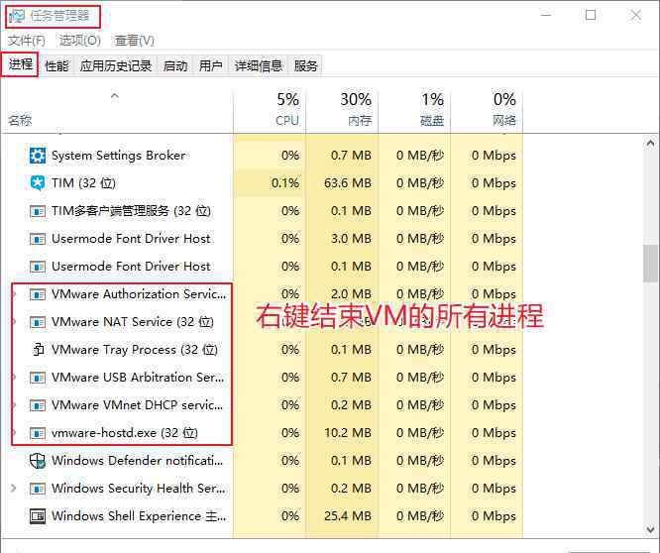This screenshot has width=660, height=553.
Task: Select the VMware Tray Process (32 位) row
Action: coord(261,350)
